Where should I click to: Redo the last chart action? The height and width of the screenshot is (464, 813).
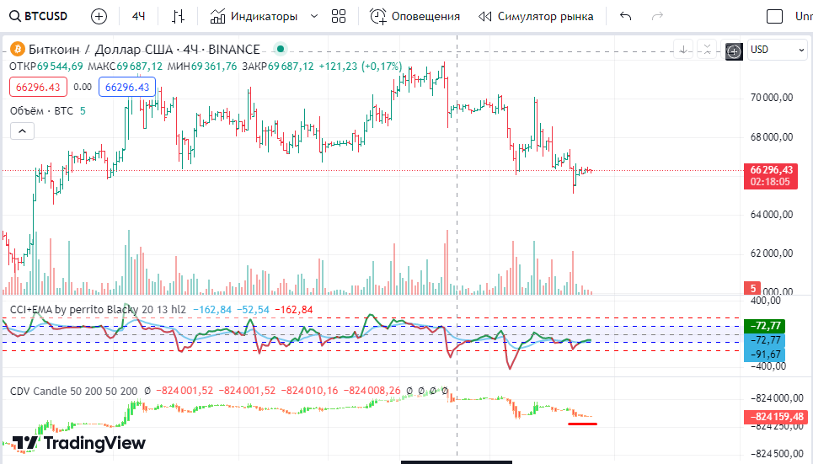coord(657,17)
